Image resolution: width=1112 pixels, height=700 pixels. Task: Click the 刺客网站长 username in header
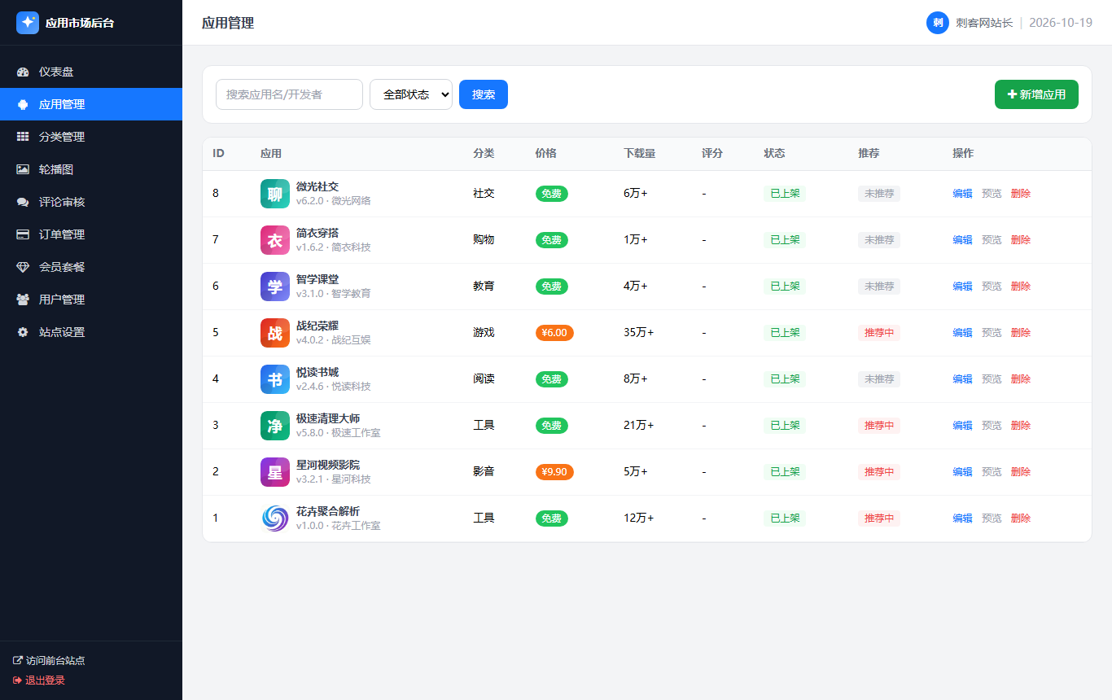pos(984,23)
